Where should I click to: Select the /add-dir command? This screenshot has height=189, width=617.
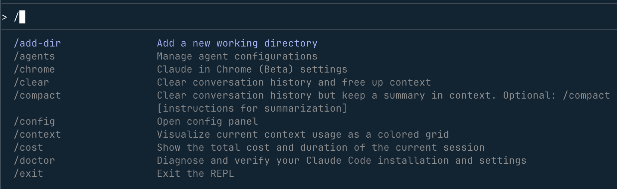(x=37, y=44)
